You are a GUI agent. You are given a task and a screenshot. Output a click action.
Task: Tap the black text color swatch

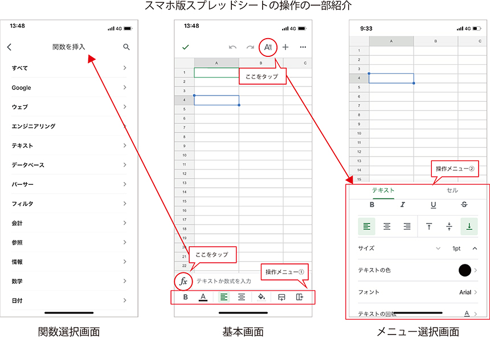coord(465,270)
